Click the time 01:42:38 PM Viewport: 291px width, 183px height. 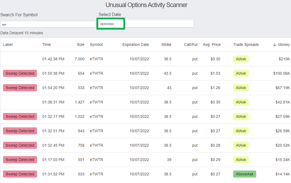click(53, 59)
